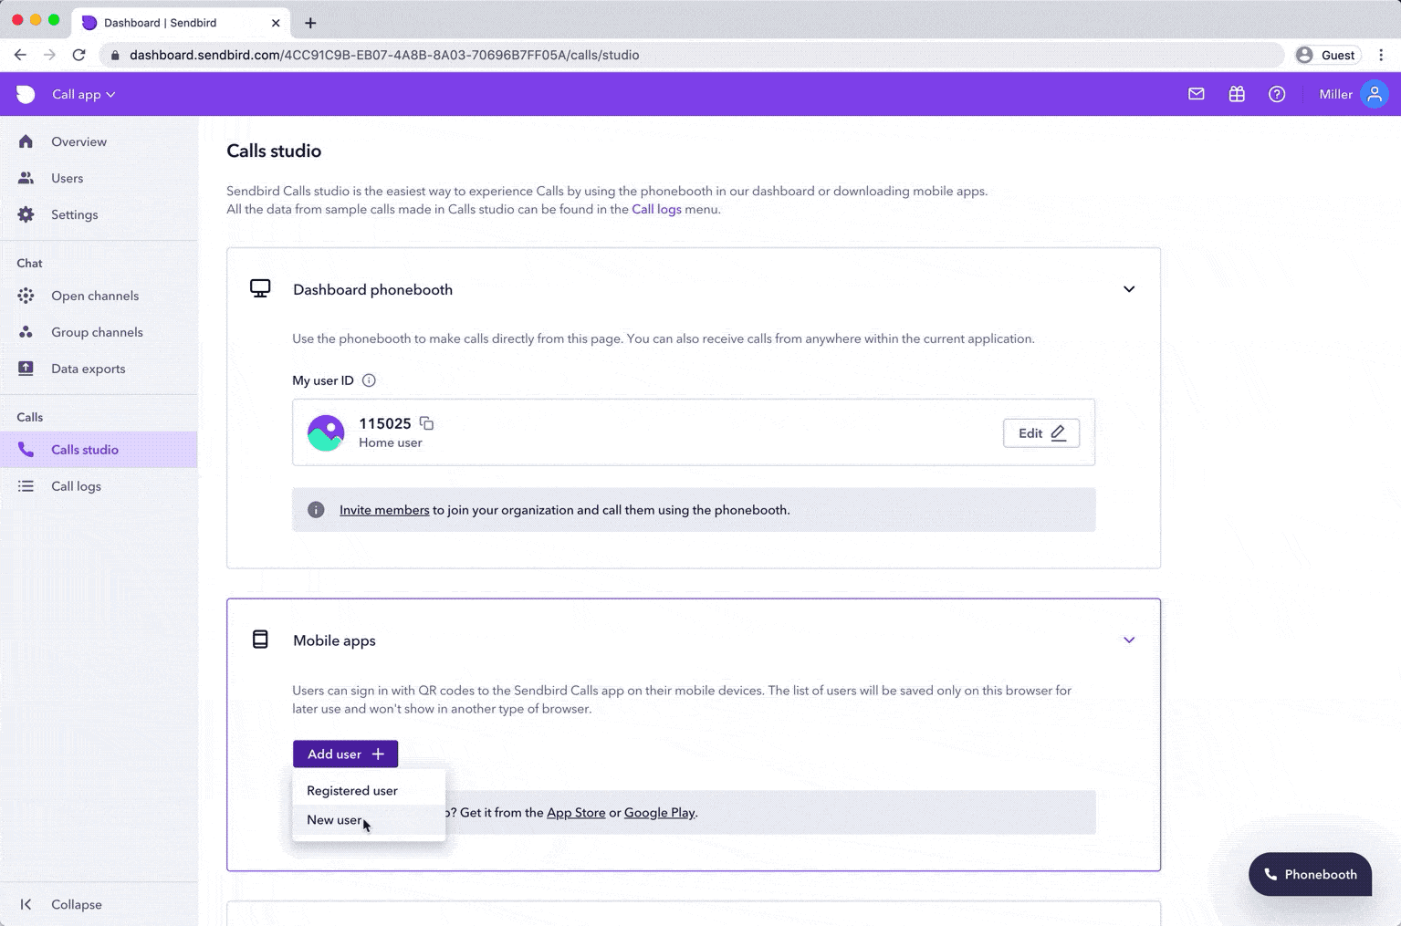
Task: Open the Call app application dropdown
Action: pos(83,94)
